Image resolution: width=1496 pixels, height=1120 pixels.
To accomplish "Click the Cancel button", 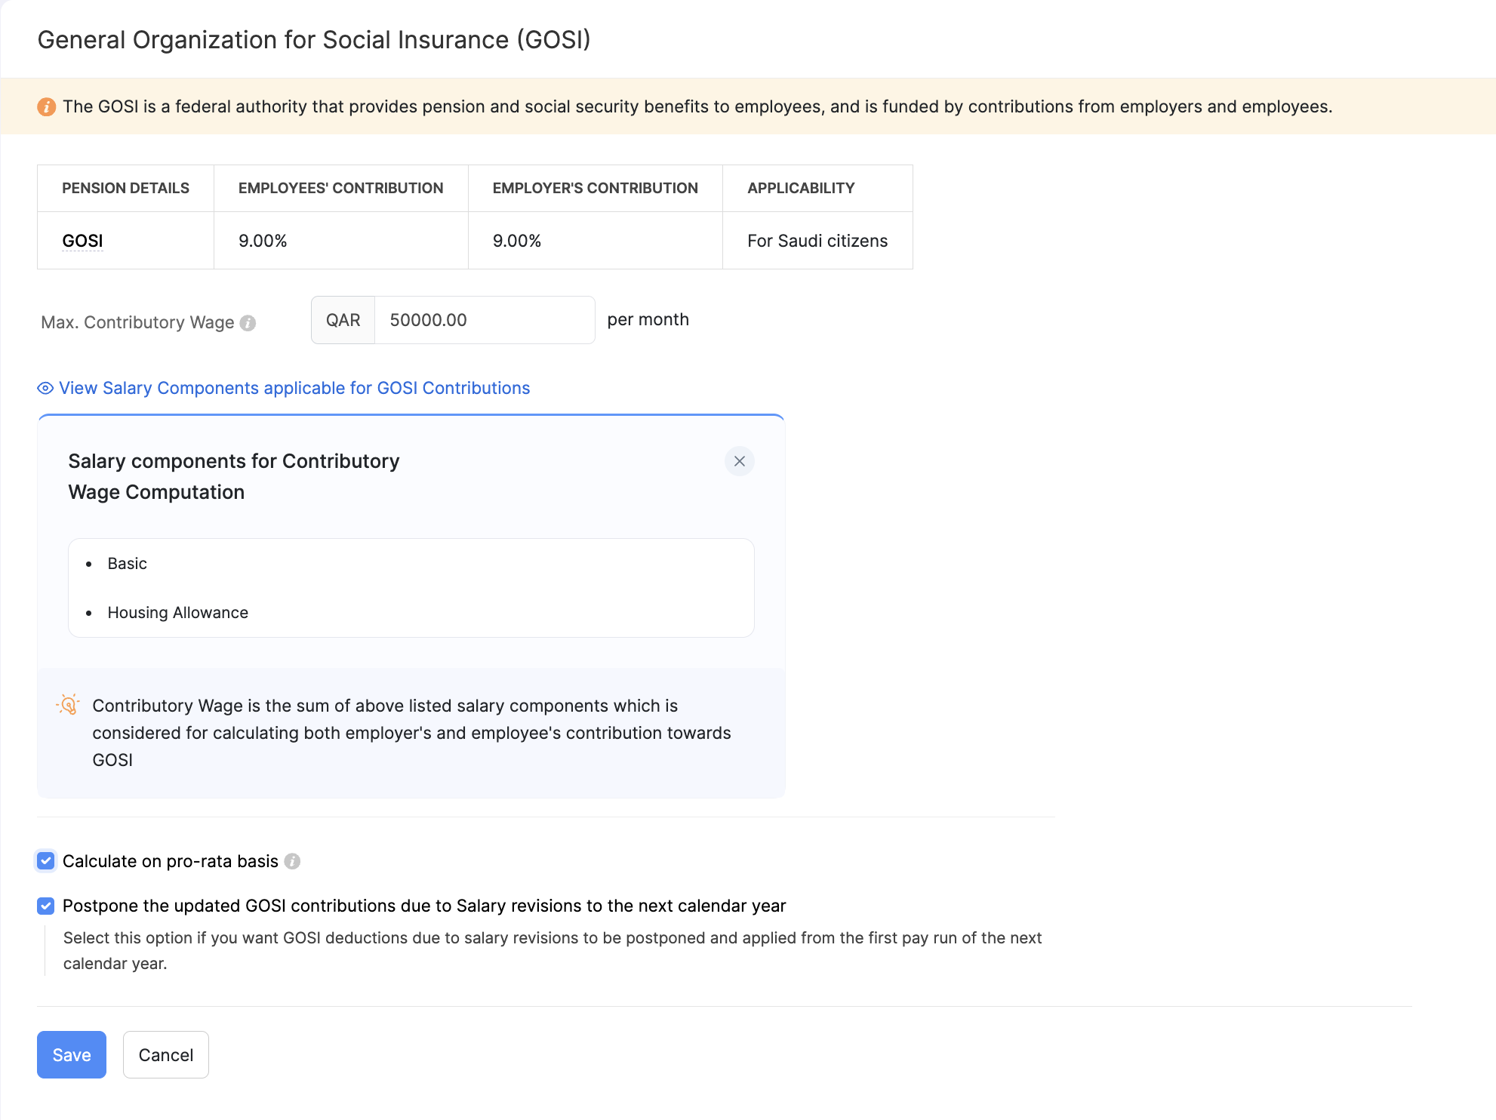I will tap(165, 1054).
